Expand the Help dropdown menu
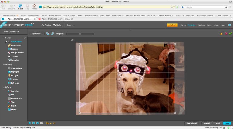The width and height of the screenshot is (233, 129). [x=224, y=25]
